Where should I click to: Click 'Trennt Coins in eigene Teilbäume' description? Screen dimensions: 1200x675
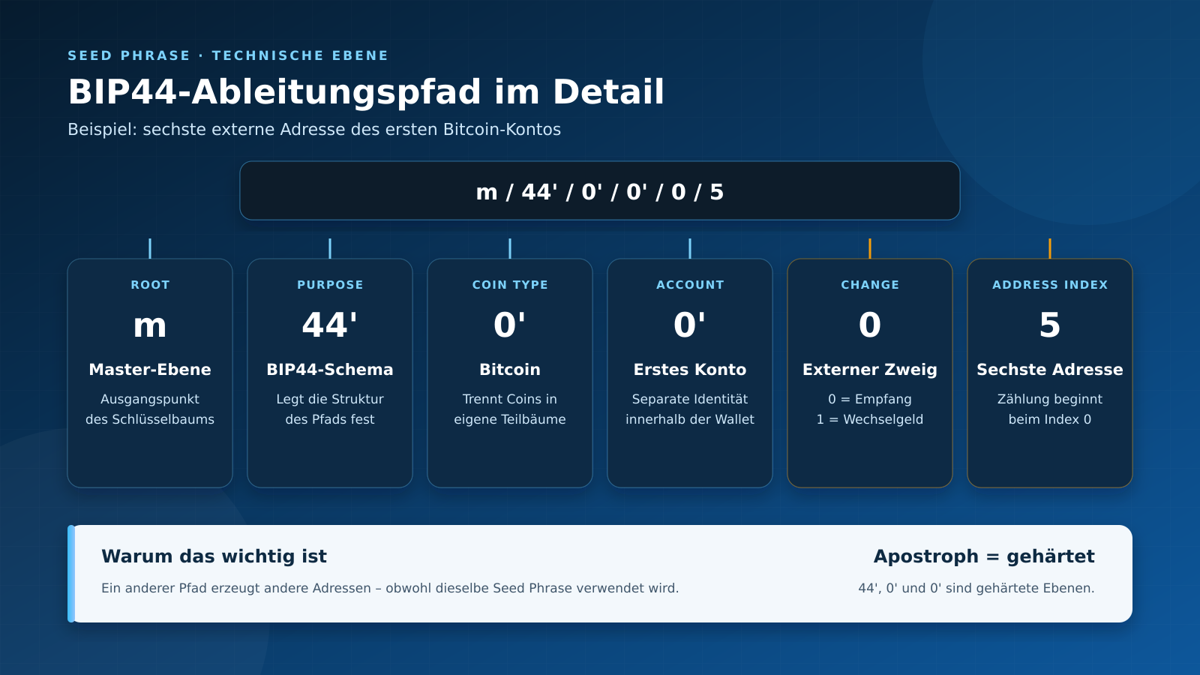click(510, 409)
